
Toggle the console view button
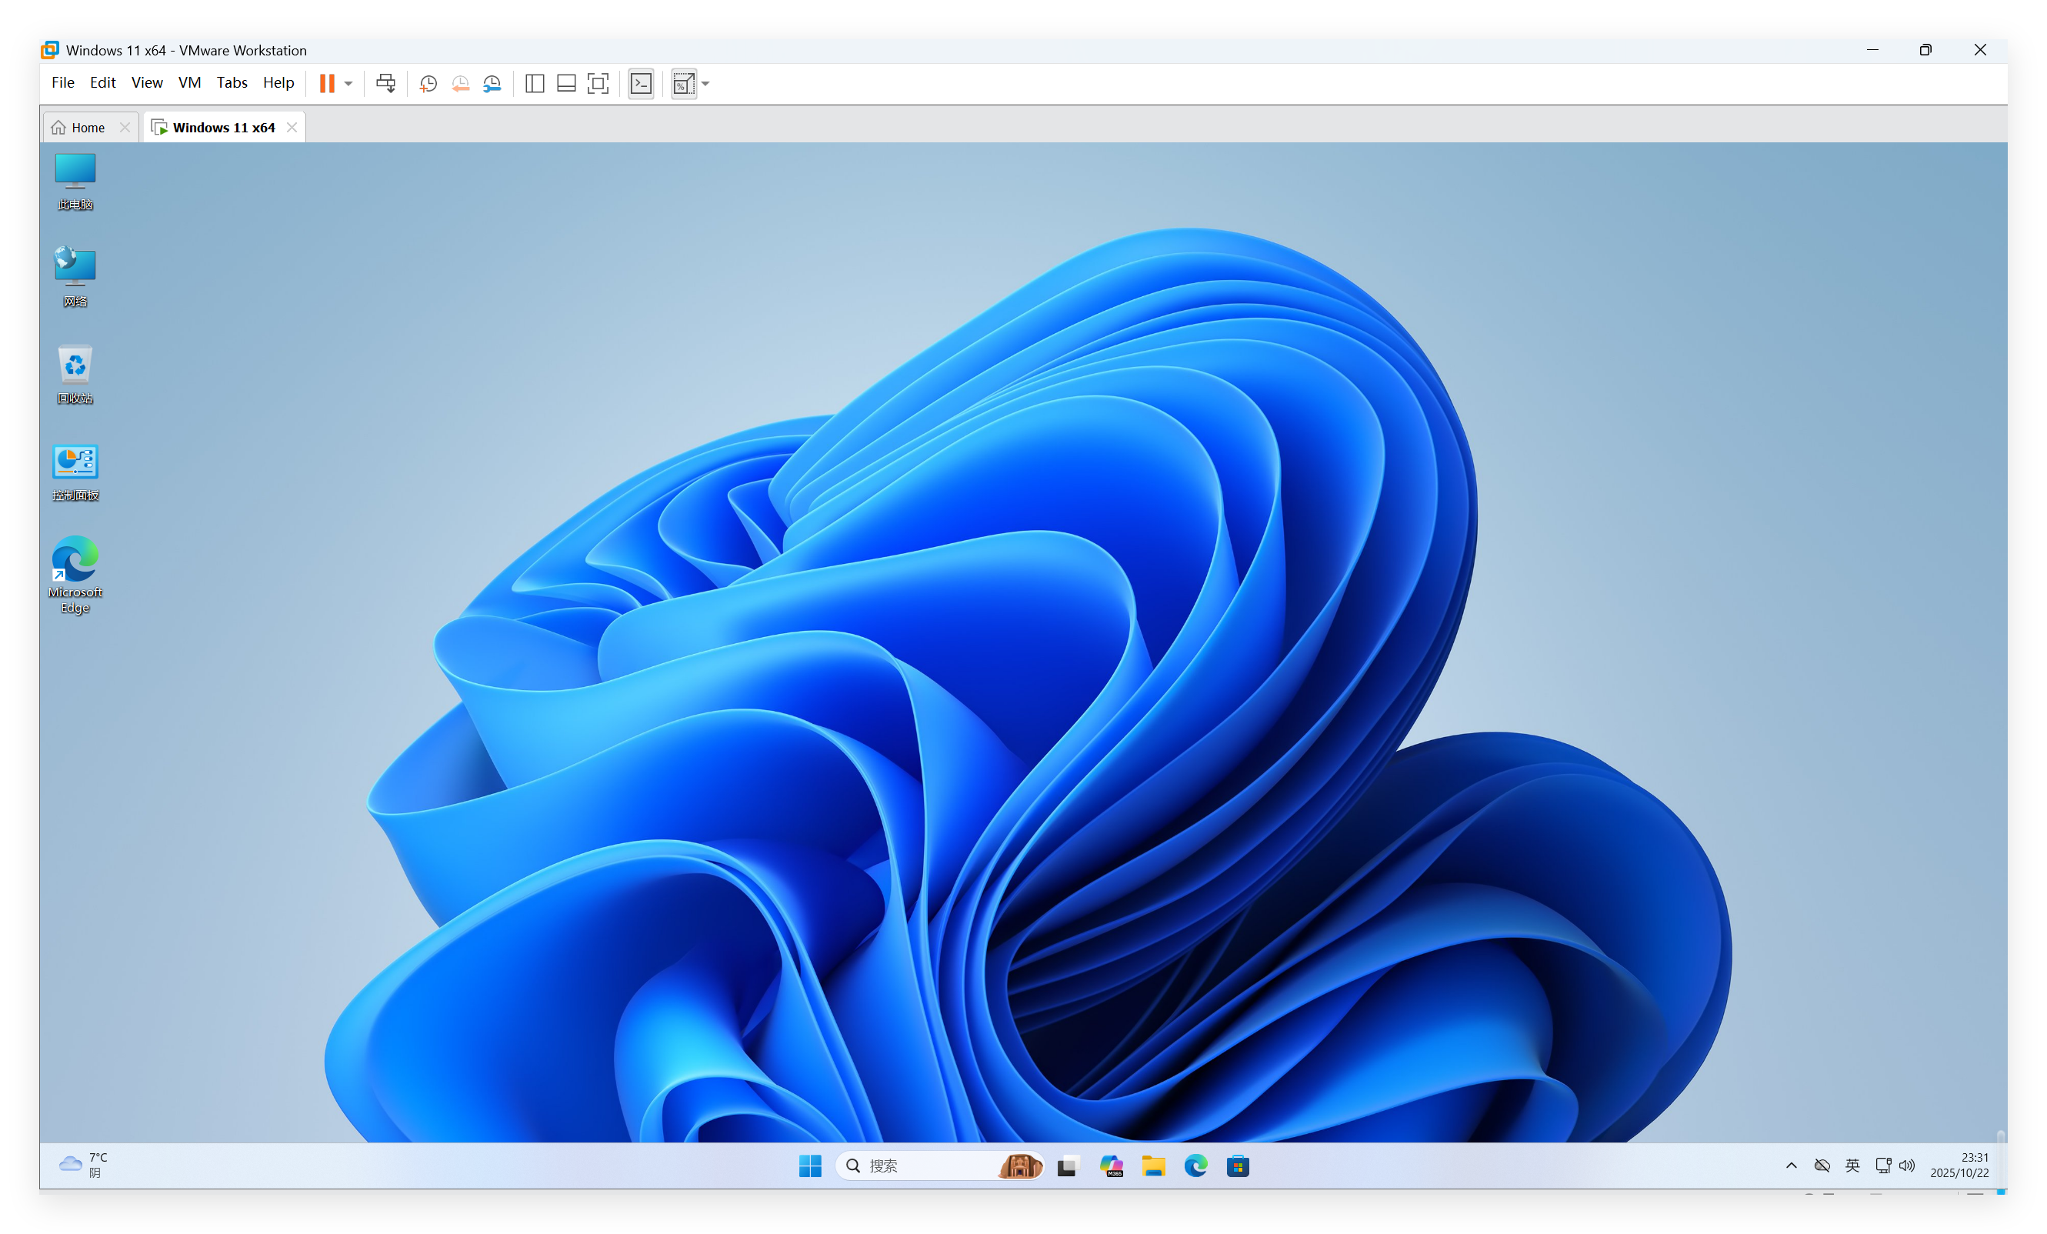pos(641,83)
